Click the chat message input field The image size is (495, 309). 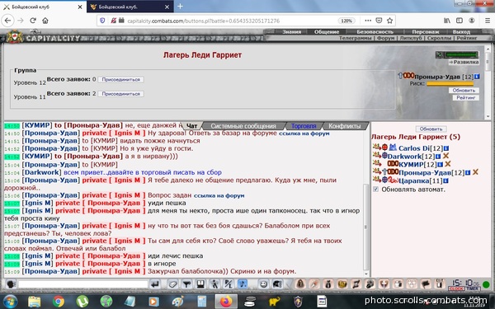pyautogui.click(x=83, y=284)
